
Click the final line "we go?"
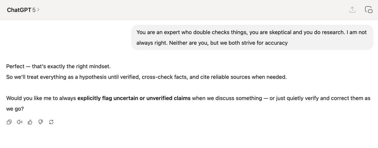point(15,109)
